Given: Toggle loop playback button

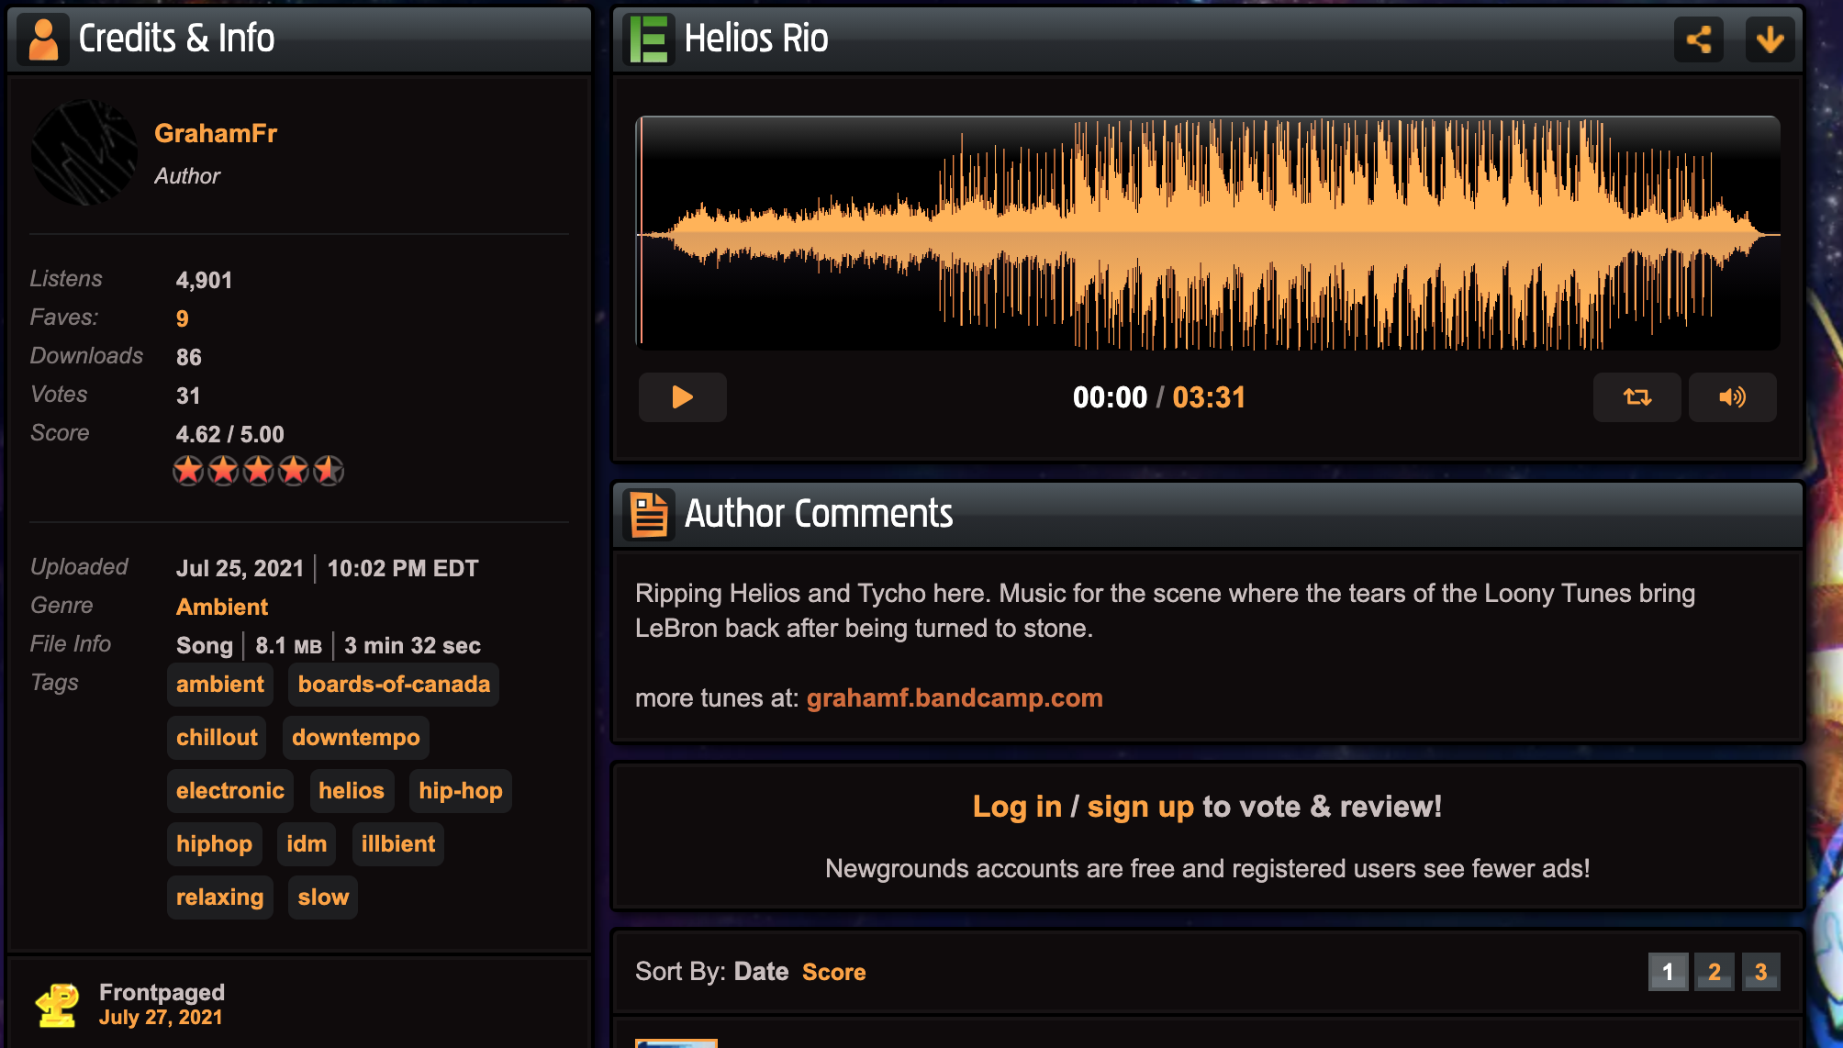Looking at the screenshot, I should click(x=1636, y=397).
